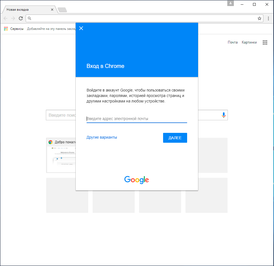Bookmark this page with star icon
The image size is (274, 266).
259,18
